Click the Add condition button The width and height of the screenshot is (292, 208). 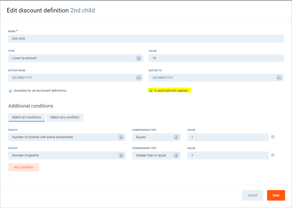coord(24,167)
